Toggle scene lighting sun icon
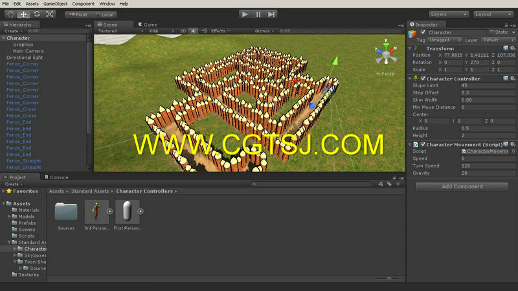The width and height of the screenshot is (518, 291). (x=193, y=30)
